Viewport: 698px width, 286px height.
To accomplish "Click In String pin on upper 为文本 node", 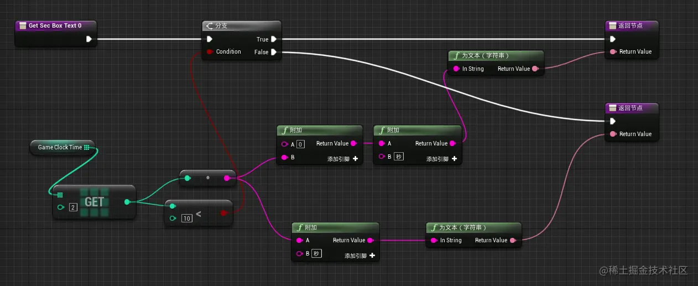I will [456, 69].
